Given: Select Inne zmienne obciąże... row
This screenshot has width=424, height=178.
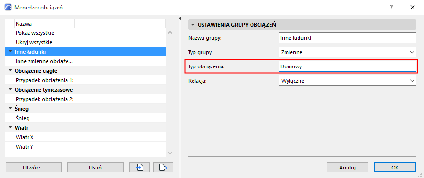Looking at the screenshot, I should coord(86,61).
